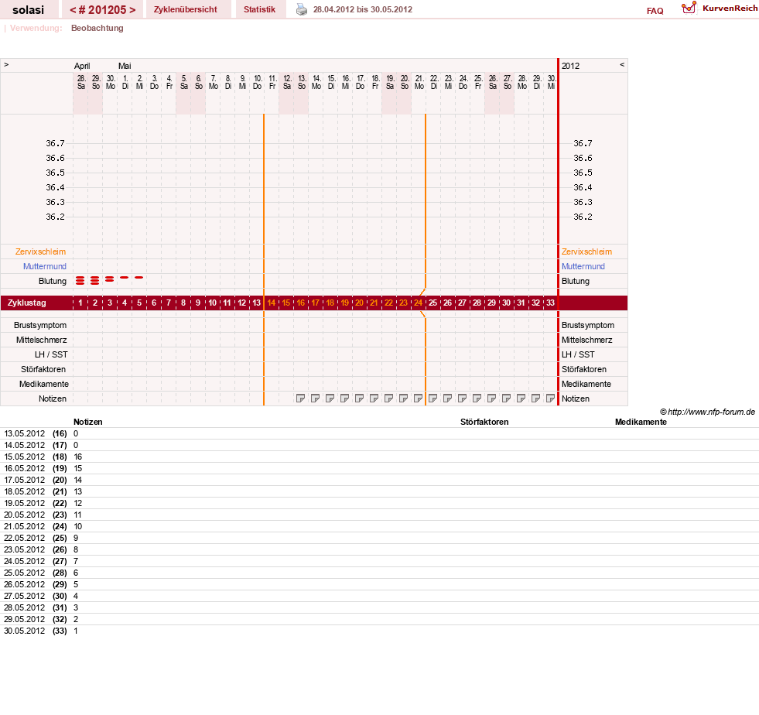Click the Störfaktoren column heading in notes table
The width and height of the screenshot is (759, 715).
point(484,422)
